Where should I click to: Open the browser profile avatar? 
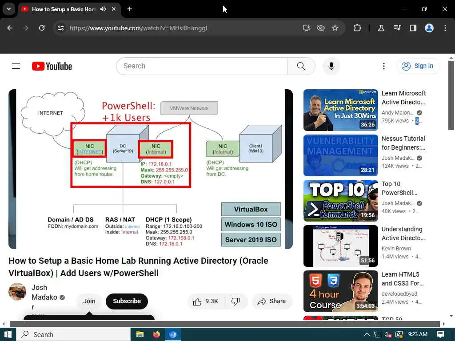tap(429, 28)
